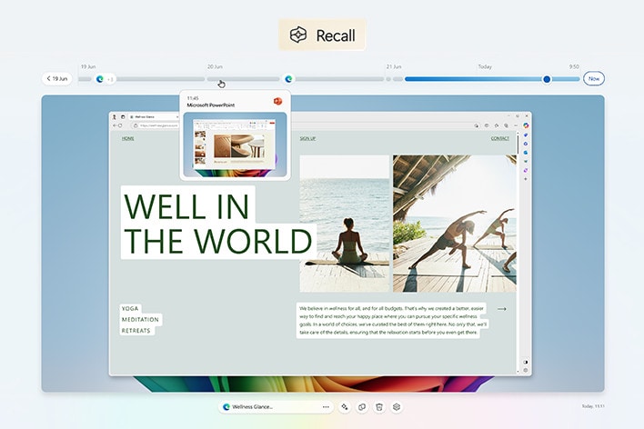The height and width of the screenshot is (429, 644).
Task: Click the SIGN UP link on the webpage
Action: pos(307,139)
